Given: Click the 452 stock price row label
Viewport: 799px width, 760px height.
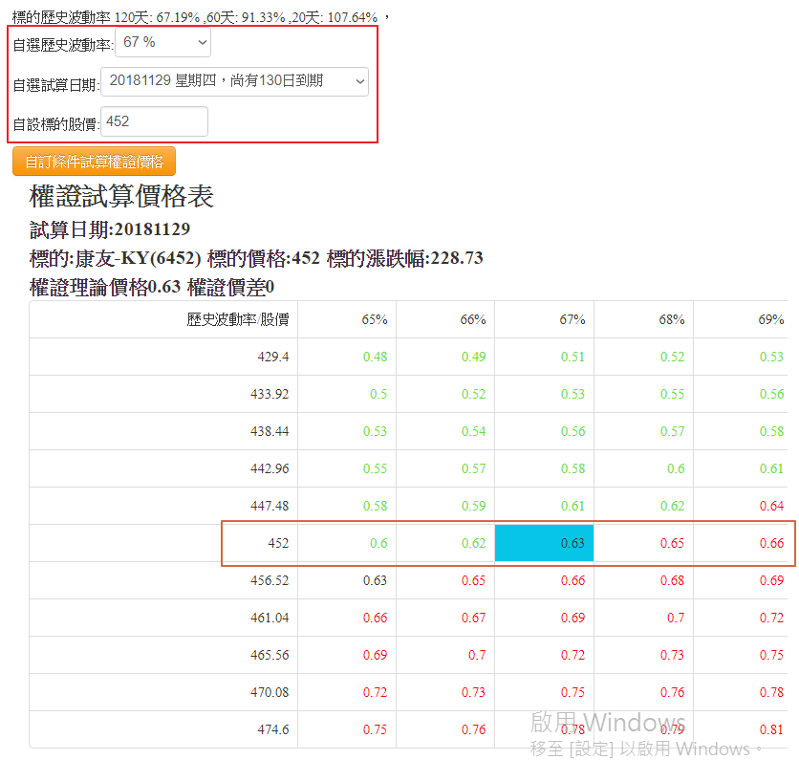Looking at the screenshot, I should (278, 543).
